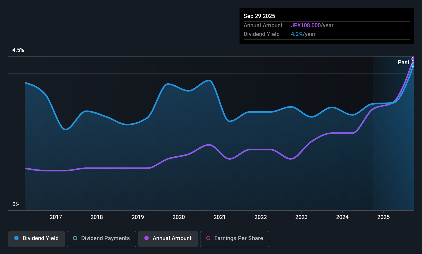The height and width of the screenshot is (254, 422).
Task: Select the purple data point marker at chart edge
Action: (x=413, y=59)
